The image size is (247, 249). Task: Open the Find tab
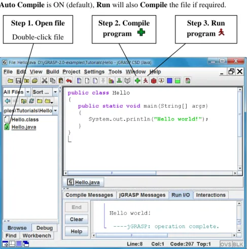(11, 236)
